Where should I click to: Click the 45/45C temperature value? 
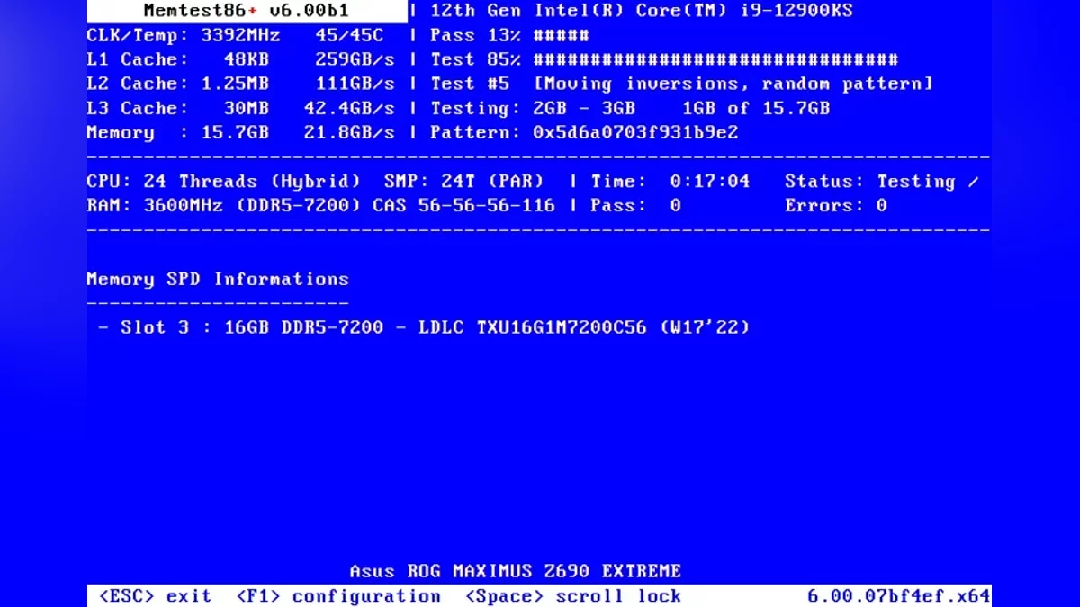click(349, 35)
